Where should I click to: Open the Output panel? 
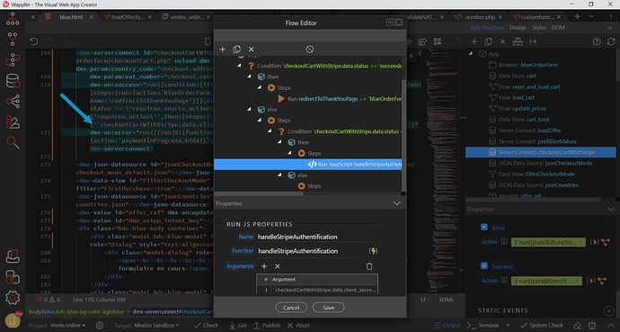click(x=447, y=326)
